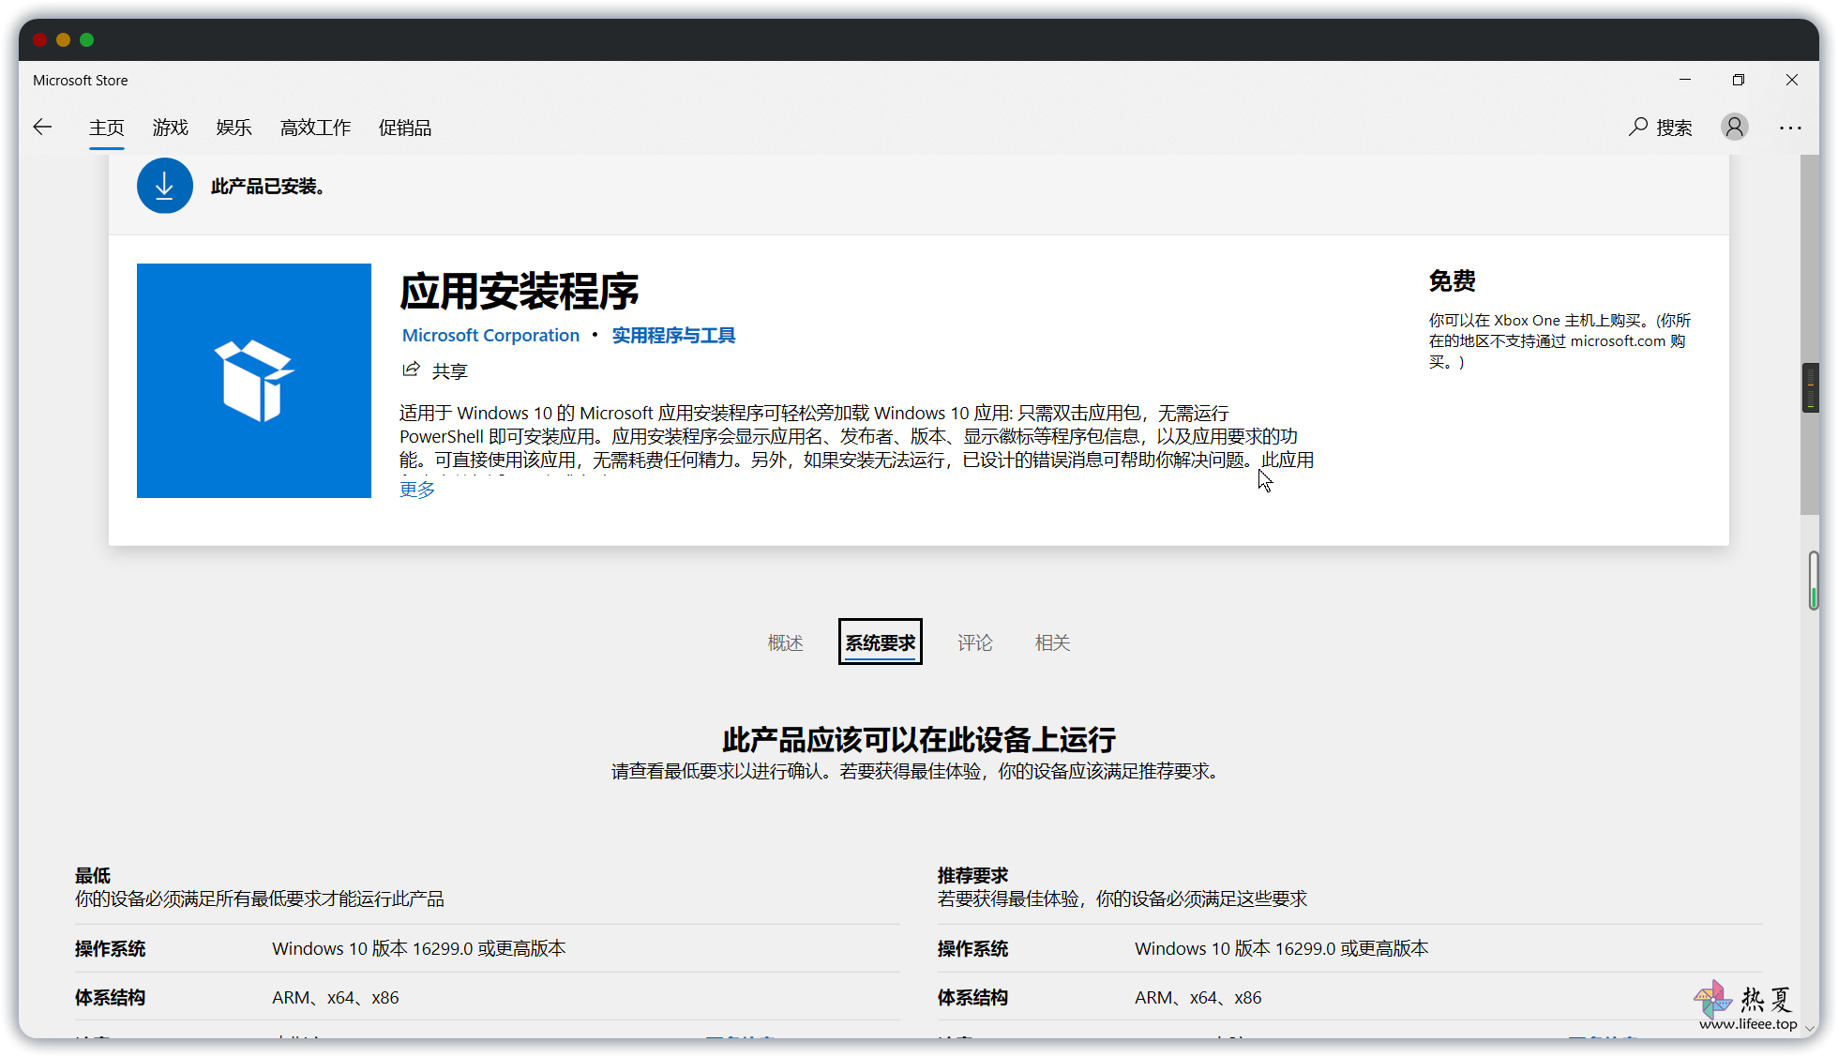Click the 推荐要求 heading
Viewport: 1838px width, 1057px height.
coord(972,875)
